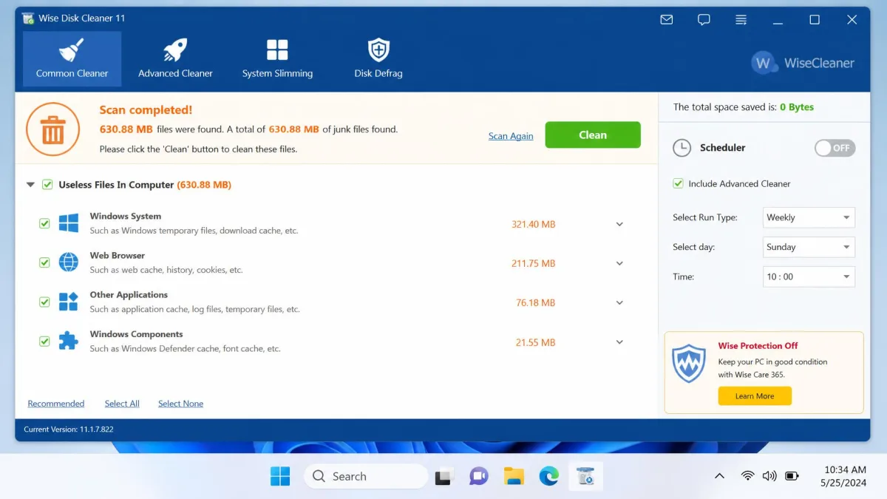Open the volume speaker tray icon
The width and height of the screenshot is (887, 499).
[769, 476]
